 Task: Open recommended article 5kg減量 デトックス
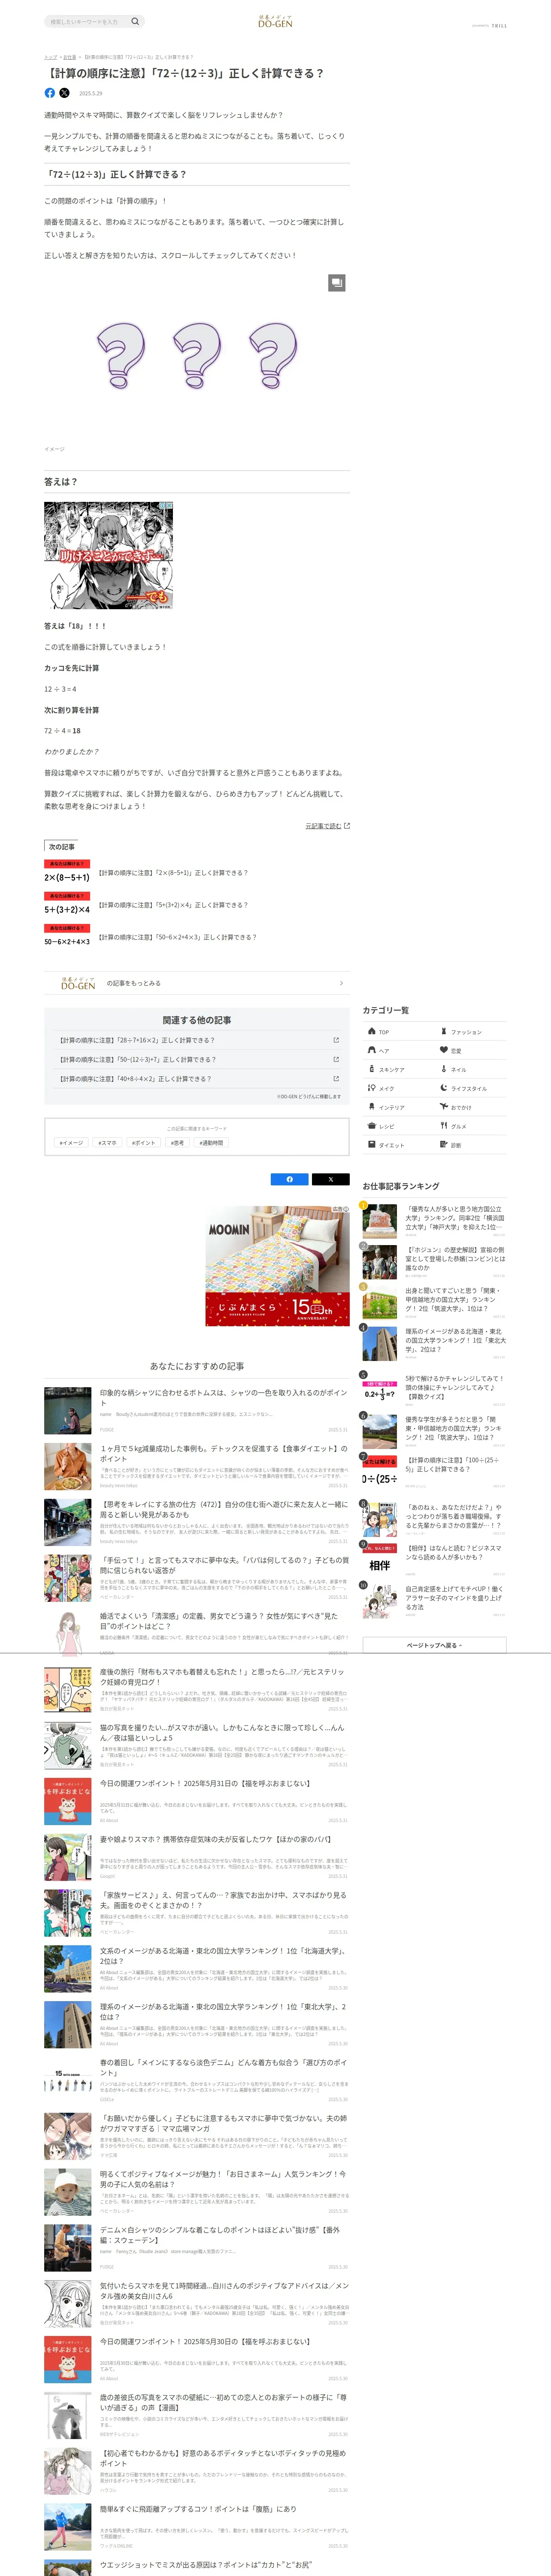point(197,1466)
